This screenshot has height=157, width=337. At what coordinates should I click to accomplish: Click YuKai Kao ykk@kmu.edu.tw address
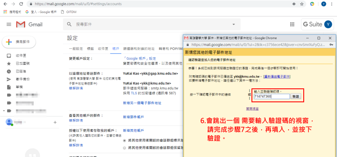[x=147, y=83]
